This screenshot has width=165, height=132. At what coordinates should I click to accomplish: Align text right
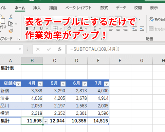(x=125, y=29)
